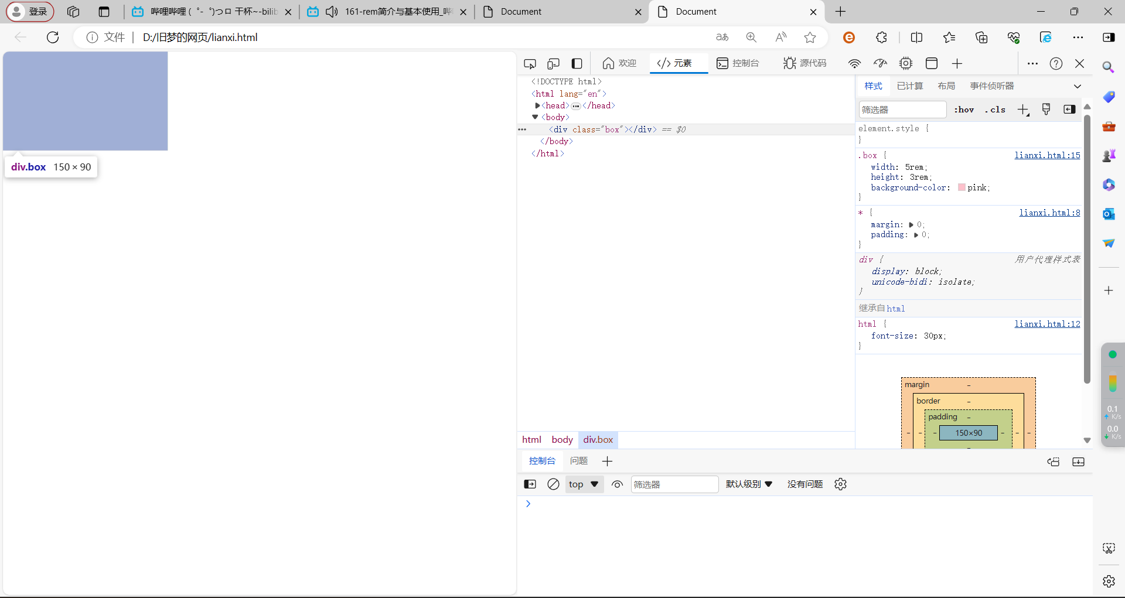Select the 元素 elements tab
Screen dimensions: 1125x598
pyautogui.click(x=679, y=63)
